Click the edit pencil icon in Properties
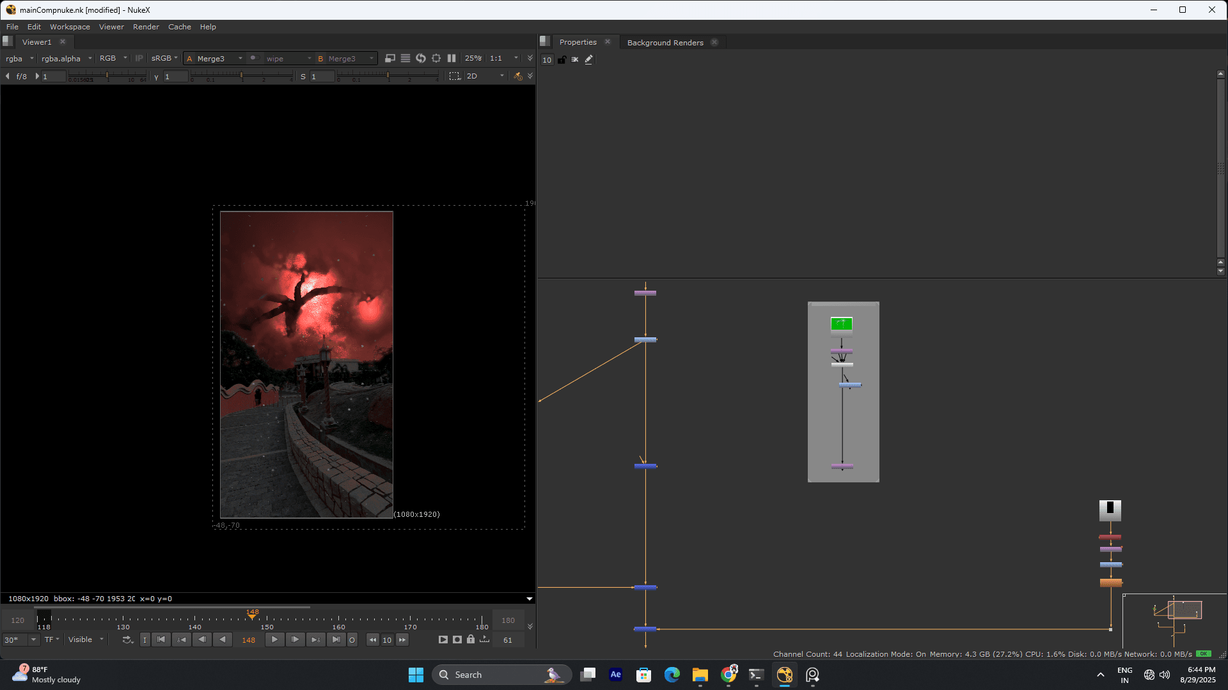The image size is (1228, 690). click(589, 59)
